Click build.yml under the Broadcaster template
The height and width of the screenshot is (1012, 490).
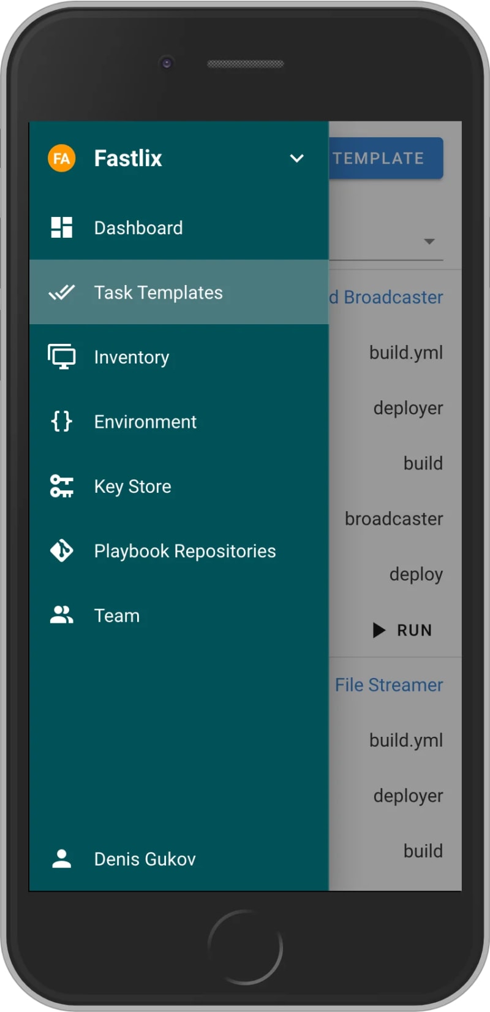[406, 352]
